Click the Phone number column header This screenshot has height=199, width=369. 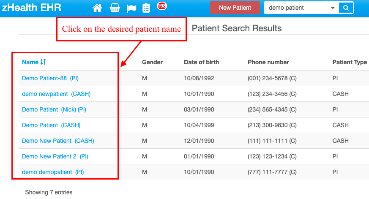pos(268,62)
